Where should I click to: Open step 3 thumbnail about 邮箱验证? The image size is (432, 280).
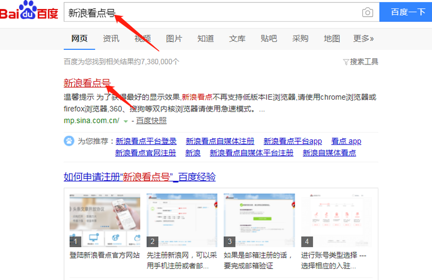tap(259, 220)
